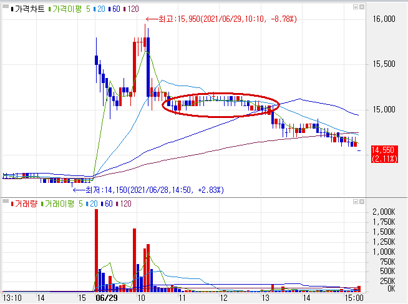This screenshot has height=304, width=408.
Task: Click the 06/29 date axis label
Action: [107, 298]
